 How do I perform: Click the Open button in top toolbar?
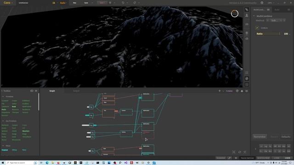pyautogui.click(x=86, y=3)
